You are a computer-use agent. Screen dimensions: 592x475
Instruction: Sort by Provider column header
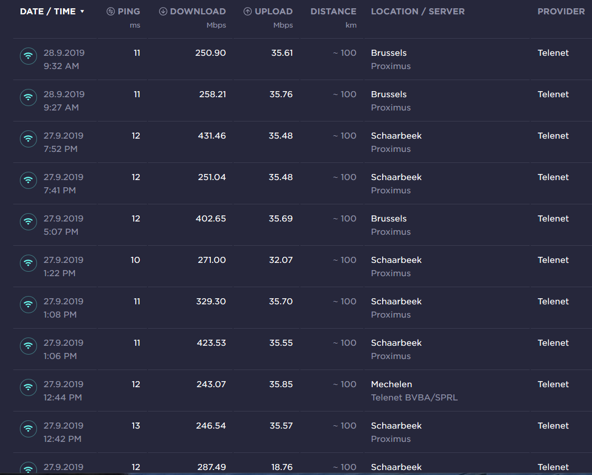click(x=561, y=12)
